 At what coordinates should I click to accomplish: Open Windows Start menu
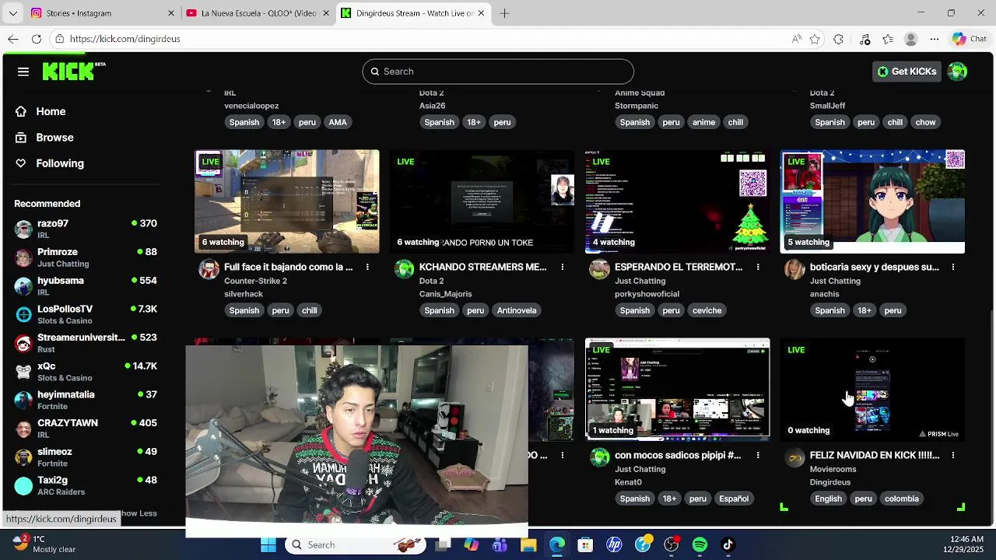pyautogui.click(x=268, y=545)
